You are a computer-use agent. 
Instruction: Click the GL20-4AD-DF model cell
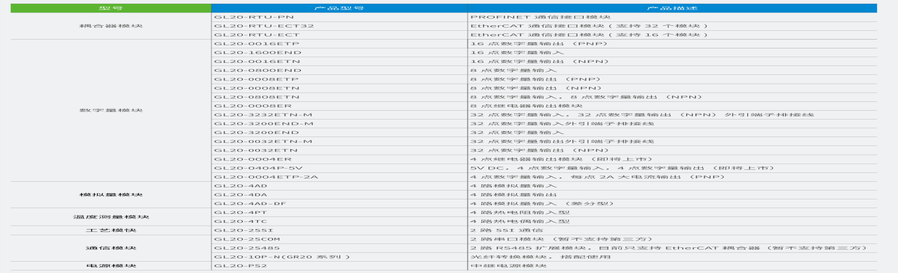click(339, 204)
